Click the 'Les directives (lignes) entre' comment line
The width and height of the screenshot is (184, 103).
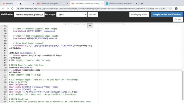[x=50, y=102]
